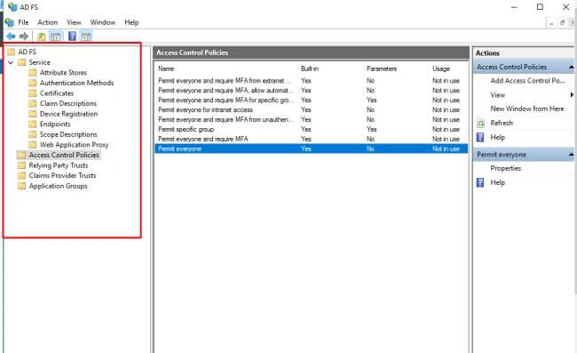The image size is (577, 353).
Task: Click Refresh in the Actions pane
Action: pyautogui.click(x=502, y=123)
